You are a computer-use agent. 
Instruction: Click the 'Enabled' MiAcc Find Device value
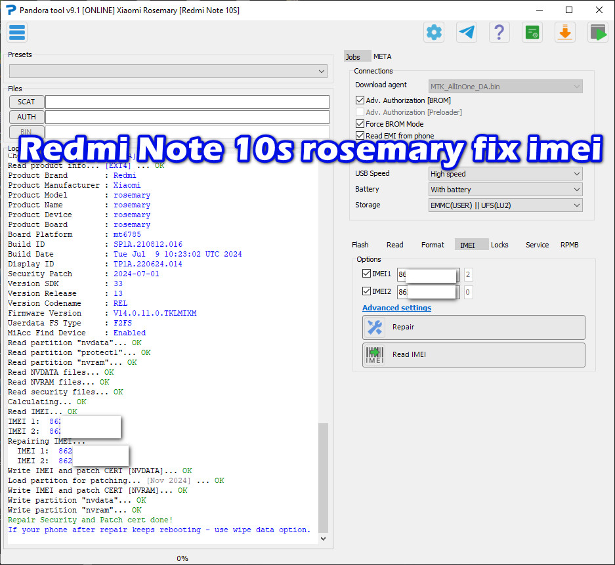129,333
